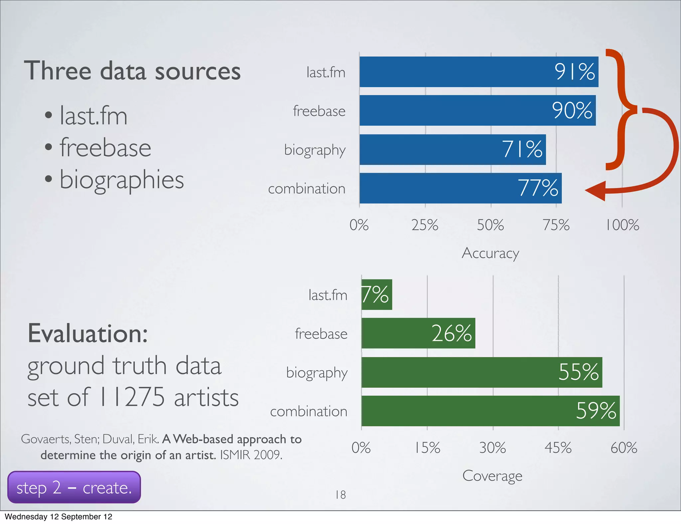
Task: Select the freebase 26% coverage bar
Action: point(418,333)
